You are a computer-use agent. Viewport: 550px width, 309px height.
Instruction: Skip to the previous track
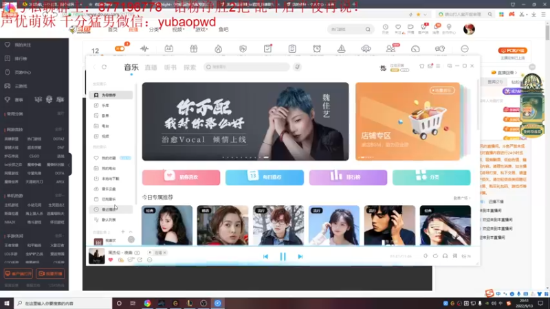click(265, 256)
